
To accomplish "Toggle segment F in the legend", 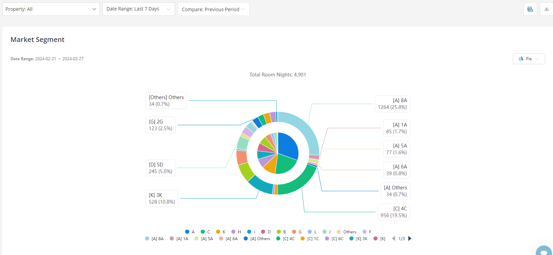I will pos(367,232).
